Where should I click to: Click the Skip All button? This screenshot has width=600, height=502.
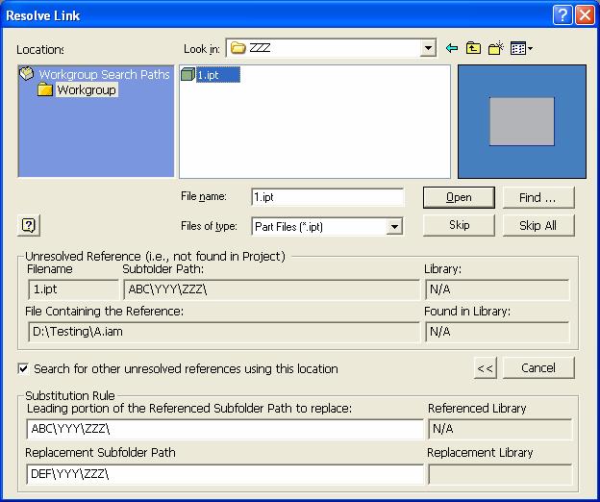(537, 225)
